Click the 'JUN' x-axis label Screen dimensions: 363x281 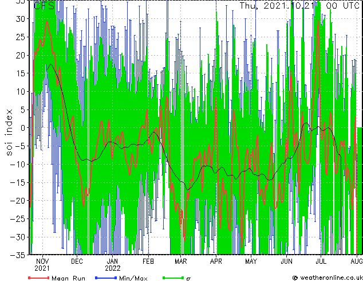pyautogui.click(x=287, y=262)
